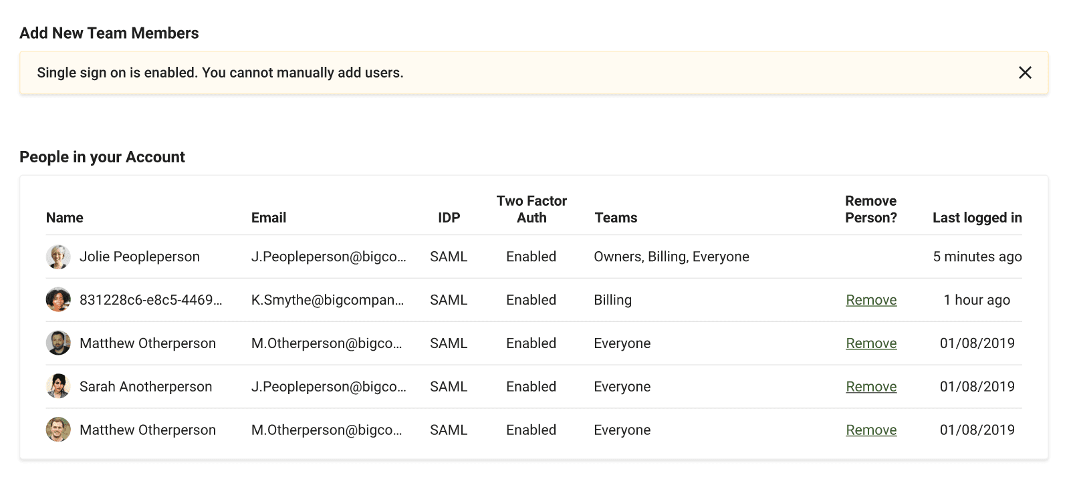Click the Remove Person? column header

point(870,209)
